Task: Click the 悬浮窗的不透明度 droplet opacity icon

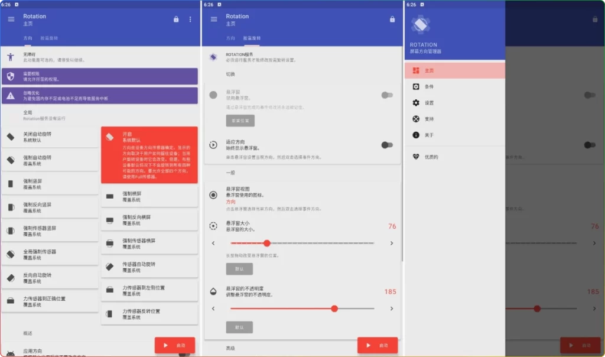Action: tap(213, 290)
